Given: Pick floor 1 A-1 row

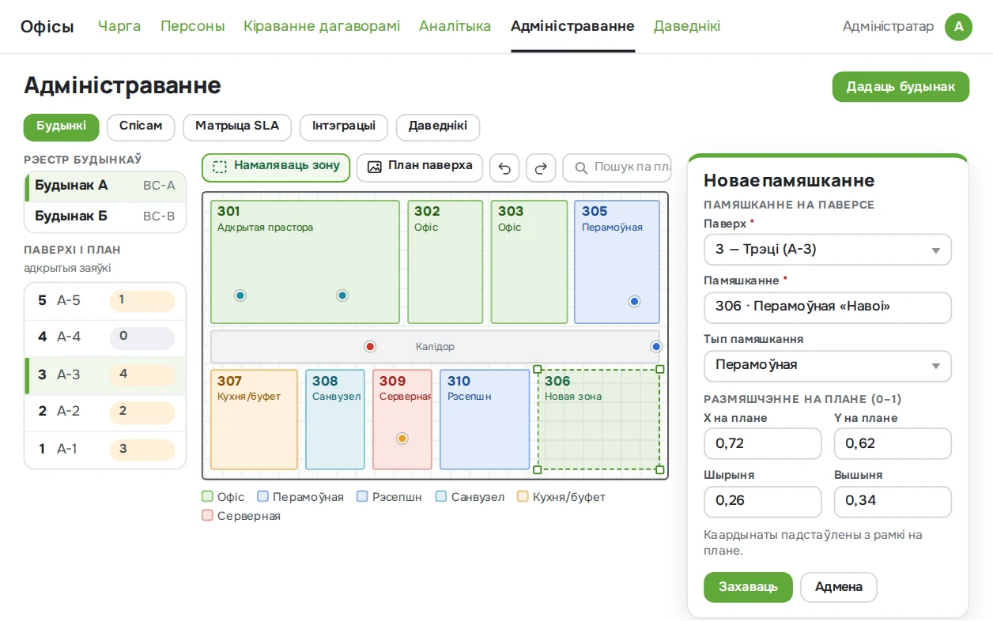Looking at the screenshot, I should (105, 450).
